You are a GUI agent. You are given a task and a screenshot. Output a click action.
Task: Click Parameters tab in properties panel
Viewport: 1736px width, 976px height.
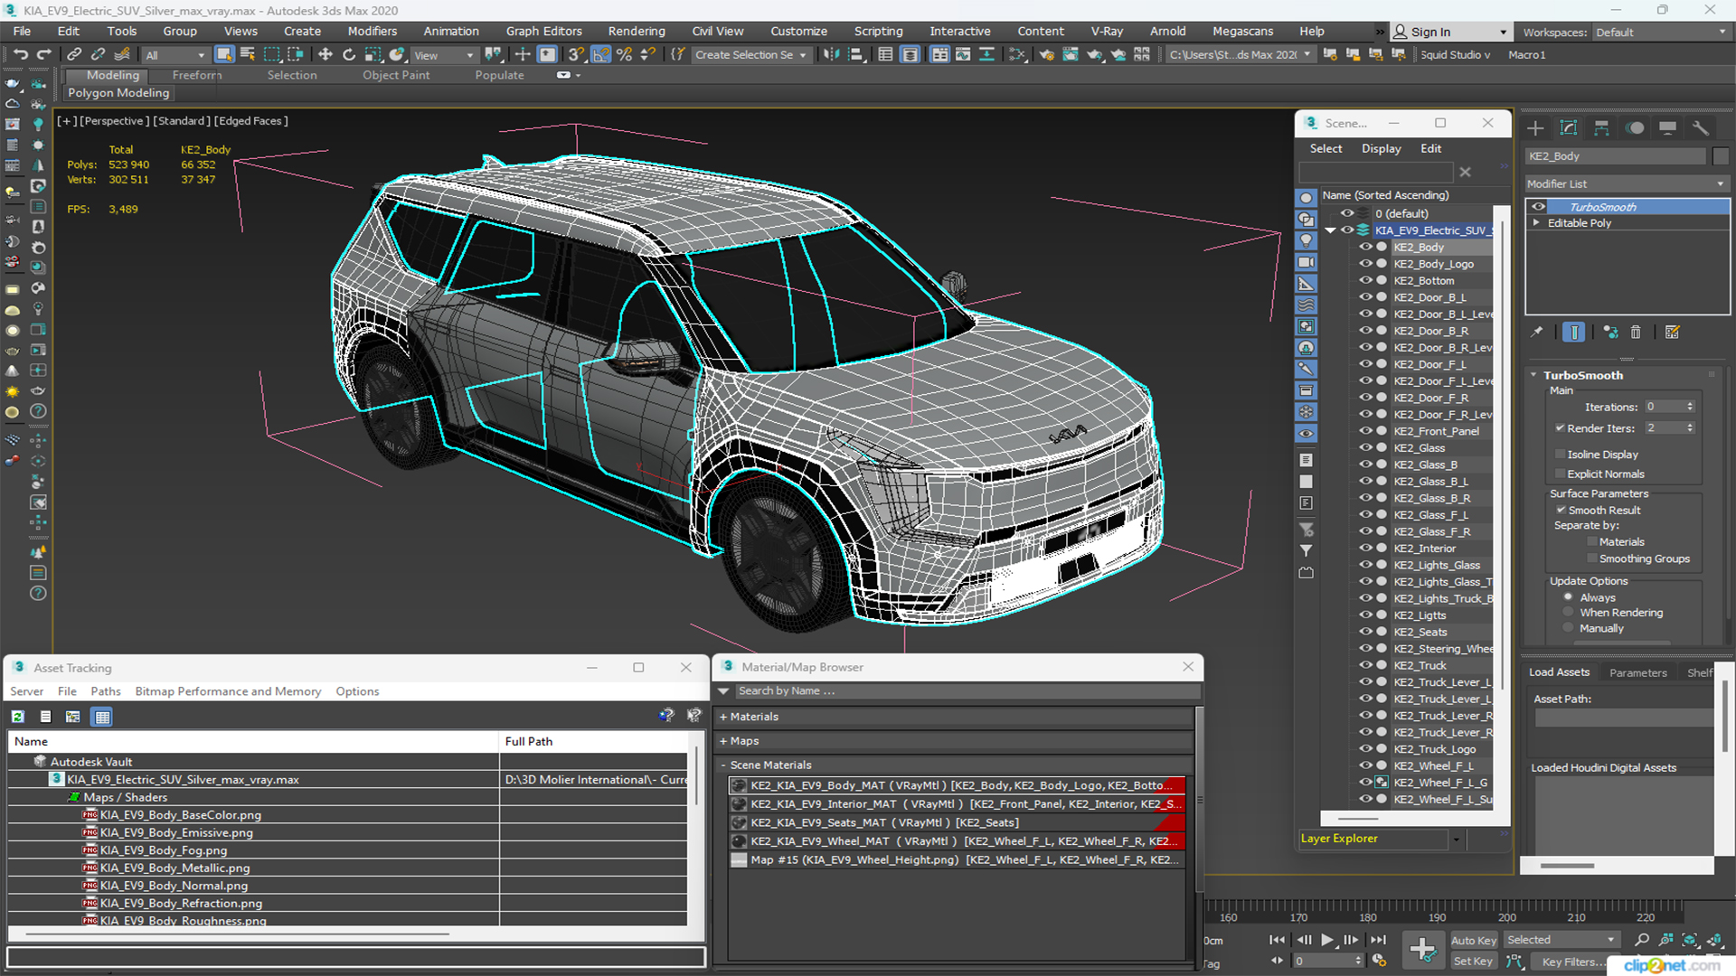tap(1638, 672)
